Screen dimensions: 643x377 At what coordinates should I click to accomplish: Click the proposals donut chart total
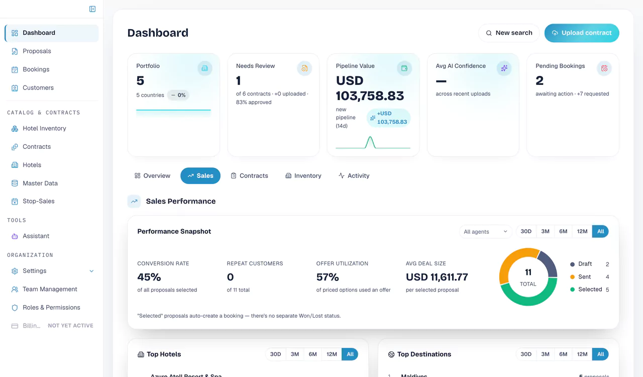pyautogui.click(x=528, y=277)
